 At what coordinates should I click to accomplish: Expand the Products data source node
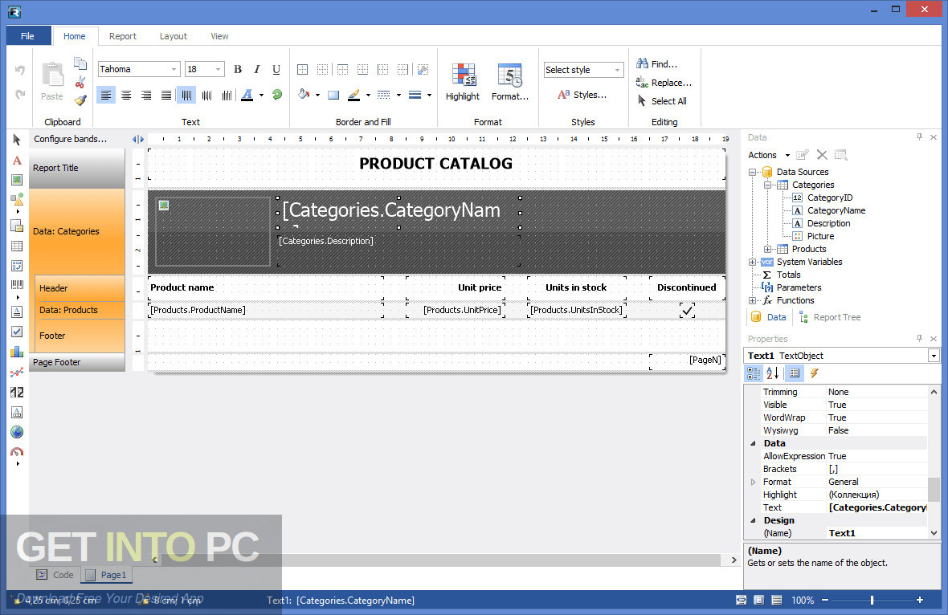[767, 249]
